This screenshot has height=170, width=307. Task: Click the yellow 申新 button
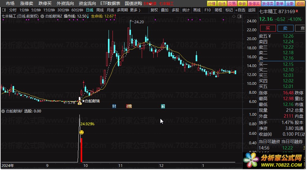(242, 3)
